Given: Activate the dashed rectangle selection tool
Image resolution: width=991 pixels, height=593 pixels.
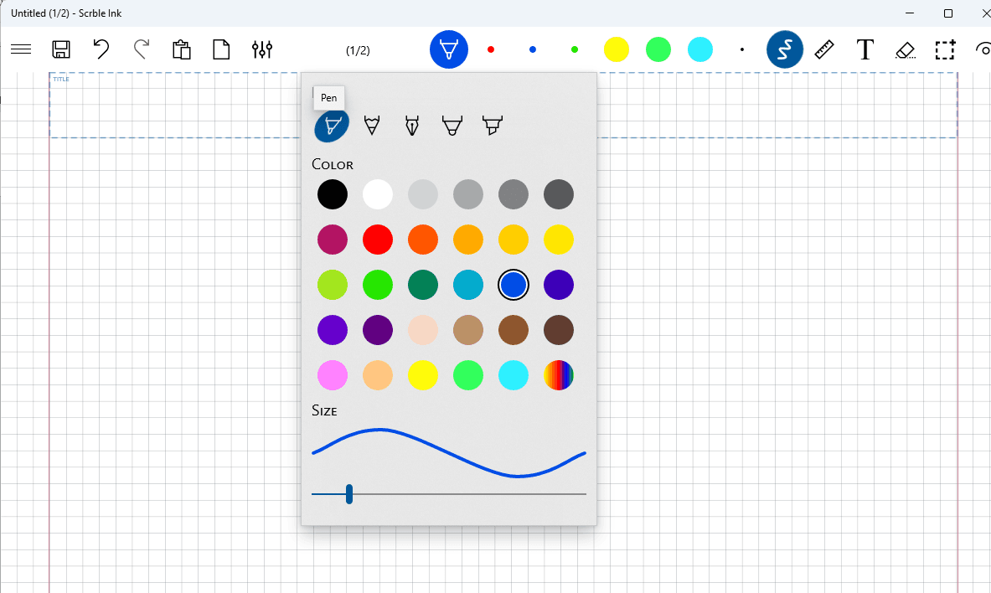Looking at the screenshot, I should coord(945,49).
